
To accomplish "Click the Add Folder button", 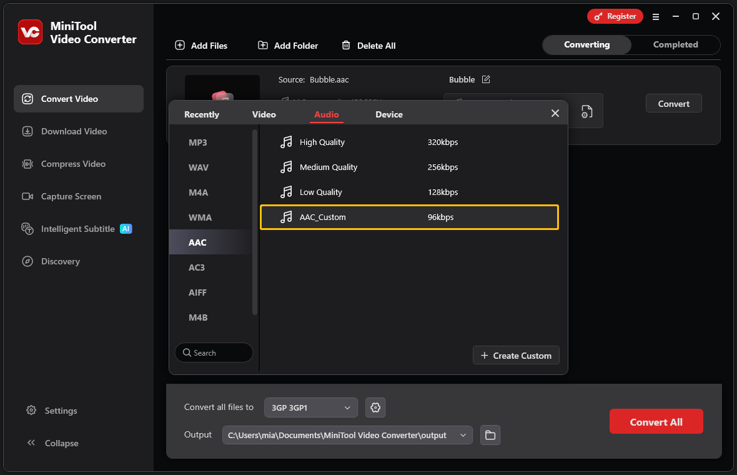I will coord(288,46).
